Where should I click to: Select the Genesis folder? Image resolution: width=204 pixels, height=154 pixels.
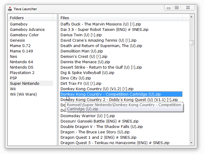[x=17, y=40]
